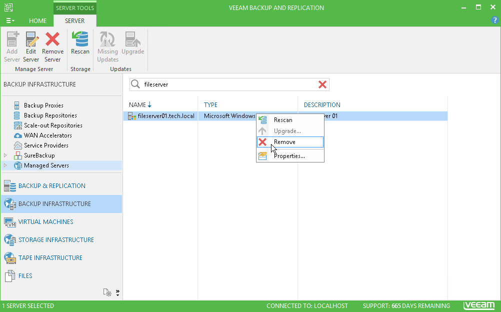This screenshot has height=312, width=501.
Task: Click into the fileserver search field
Action: tap(229, 84)
